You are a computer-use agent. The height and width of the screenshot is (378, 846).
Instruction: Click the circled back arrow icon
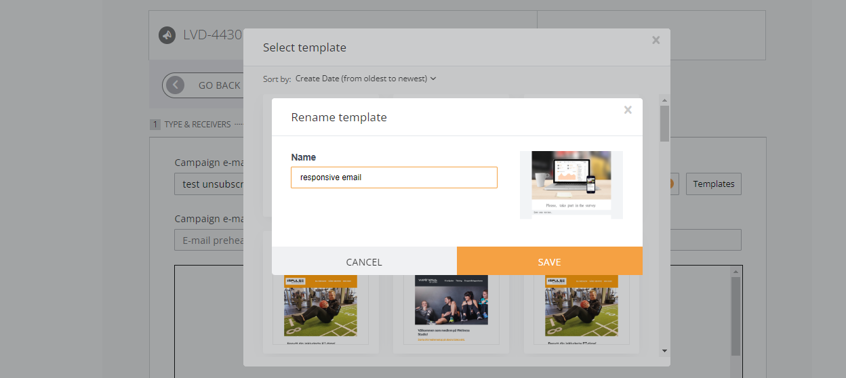click(x=176, y=85)
